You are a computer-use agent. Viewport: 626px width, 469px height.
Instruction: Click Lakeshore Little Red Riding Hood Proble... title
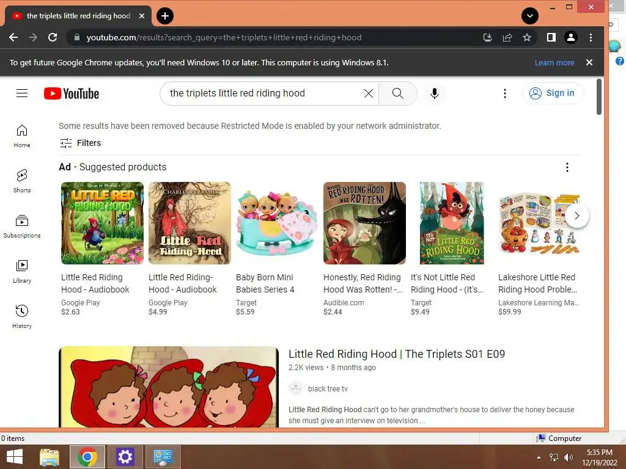(x=538, y=283)
